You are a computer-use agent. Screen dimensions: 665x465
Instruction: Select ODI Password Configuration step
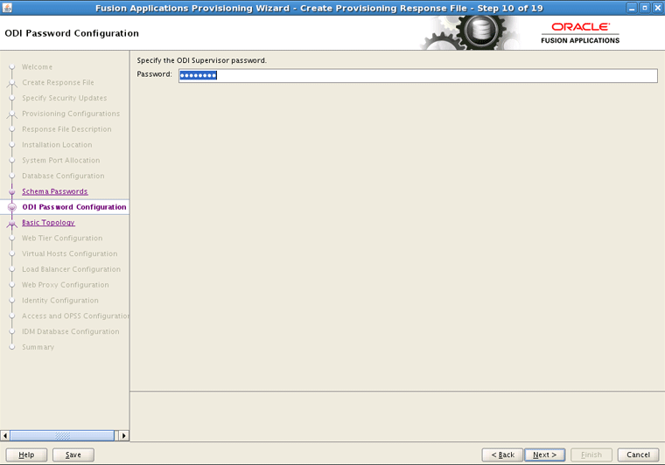tap(74, 207)
